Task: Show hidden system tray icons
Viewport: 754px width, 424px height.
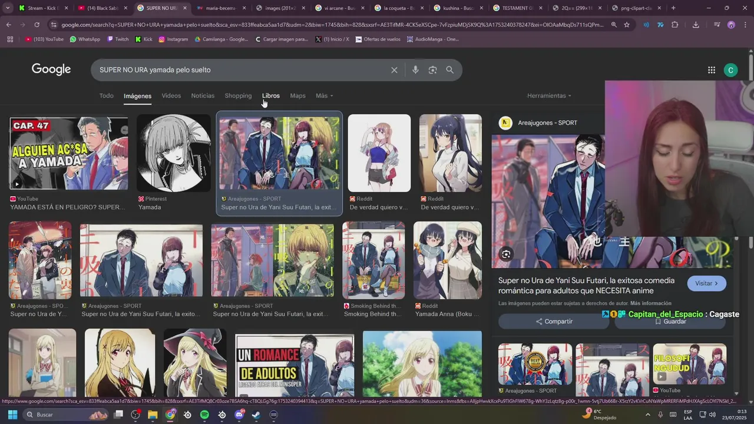Action: point(648,415)
